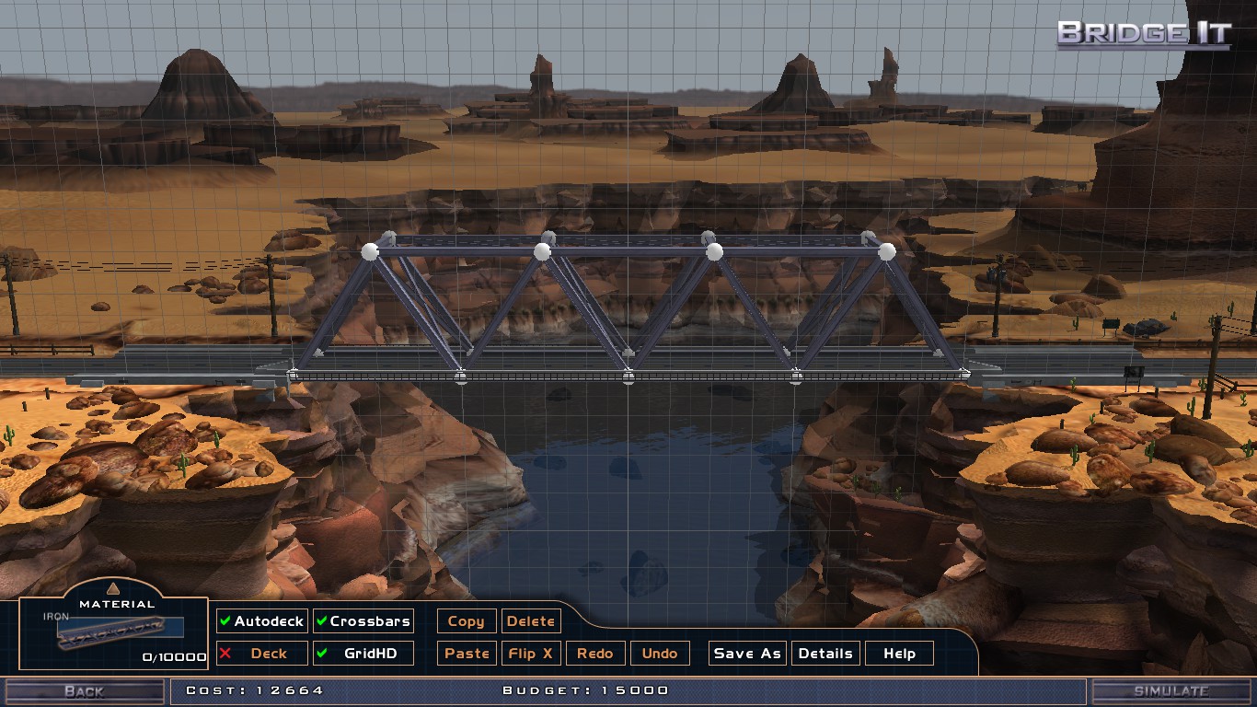Open the Details panel

[825, 654]
